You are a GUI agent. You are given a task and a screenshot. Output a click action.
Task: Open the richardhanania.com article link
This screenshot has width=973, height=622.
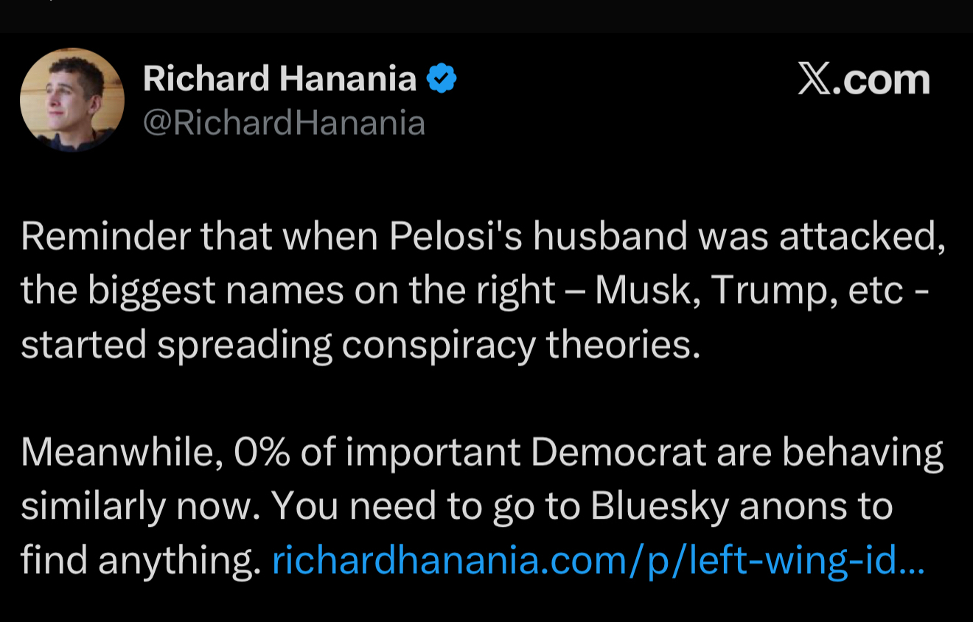tap(597, 562)
